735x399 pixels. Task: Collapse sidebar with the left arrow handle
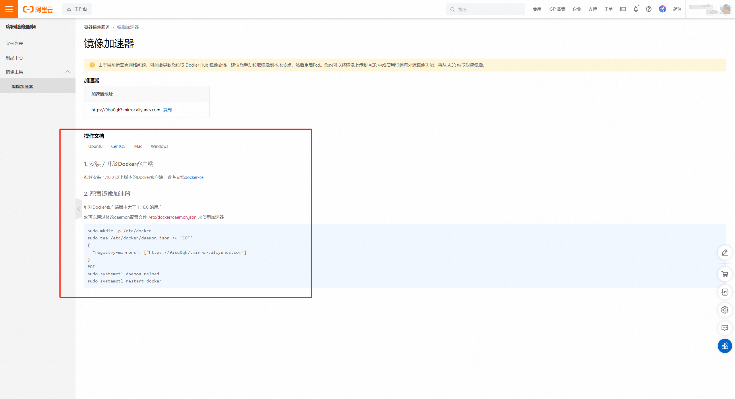pos(79,209)
